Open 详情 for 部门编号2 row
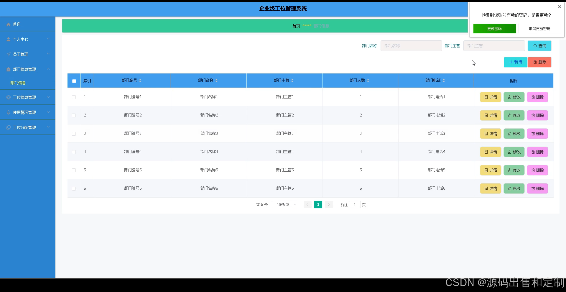 coord(491,115)
